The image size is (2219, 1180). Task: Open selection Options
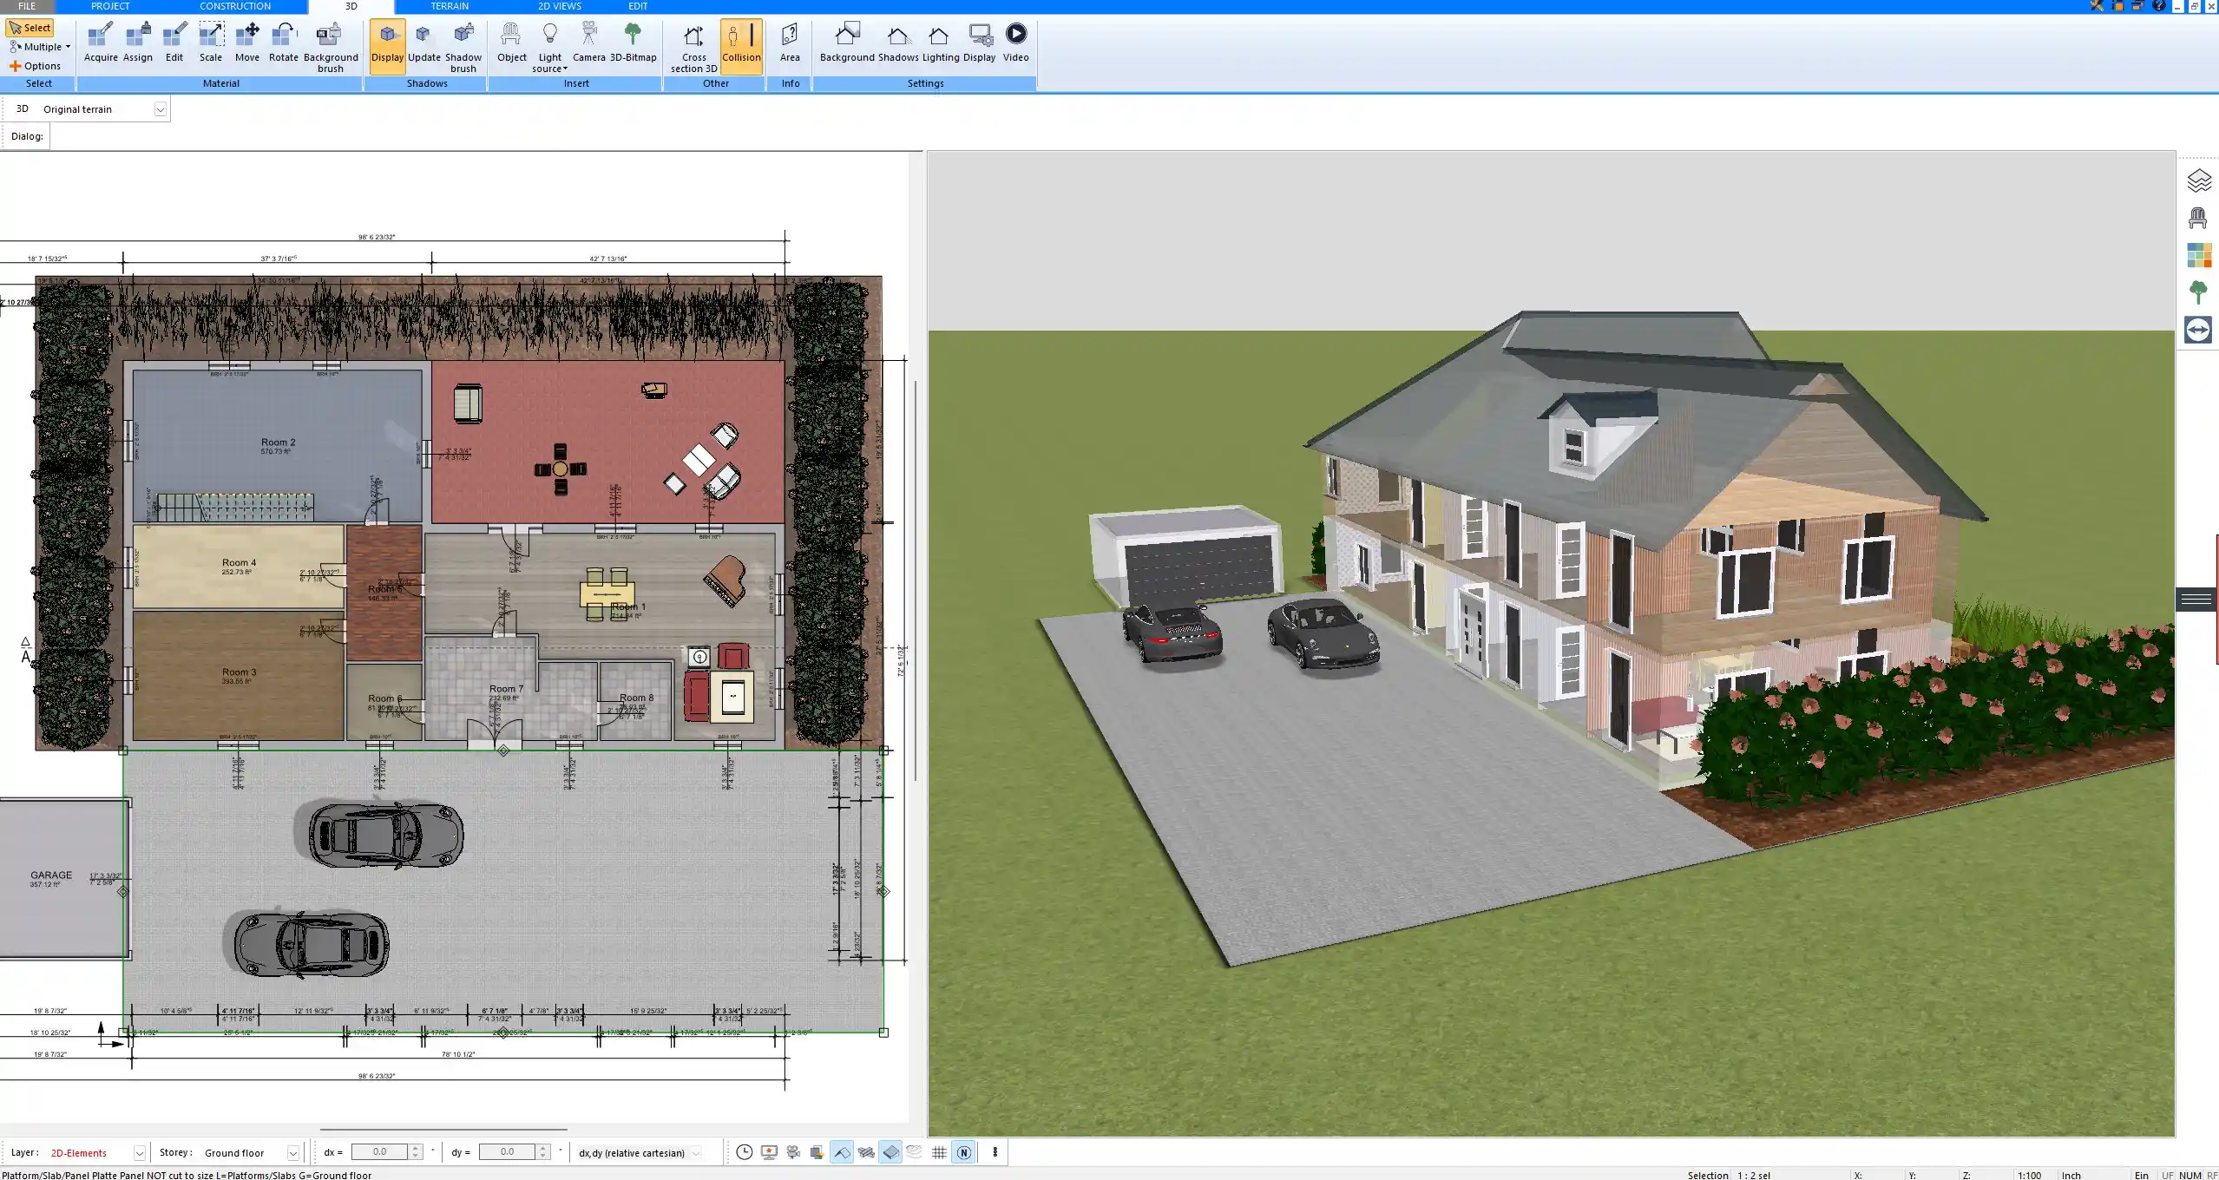36,66
